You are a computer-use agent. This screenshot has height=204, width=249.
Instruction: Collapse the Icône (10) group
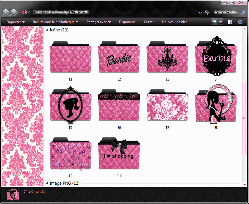(47, 30)
